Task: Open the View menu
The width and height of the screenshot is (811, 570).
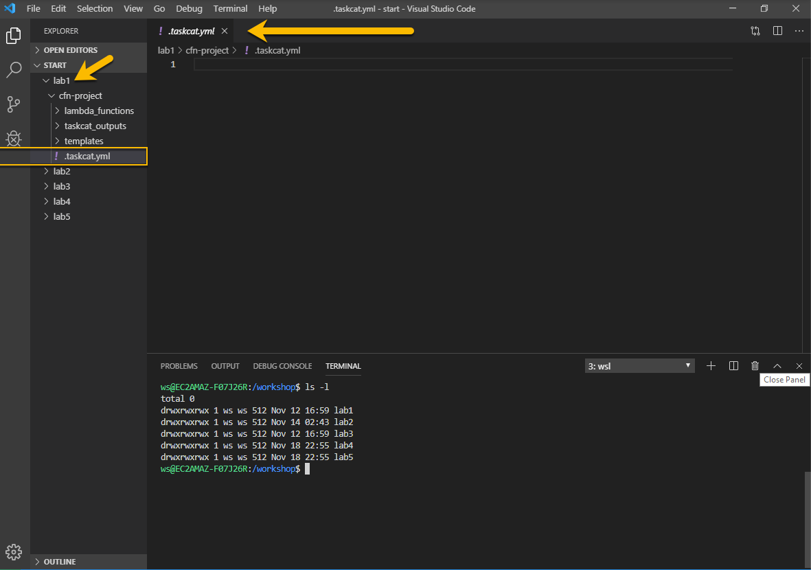Action: pyautogui.click(x=133, y=9)
